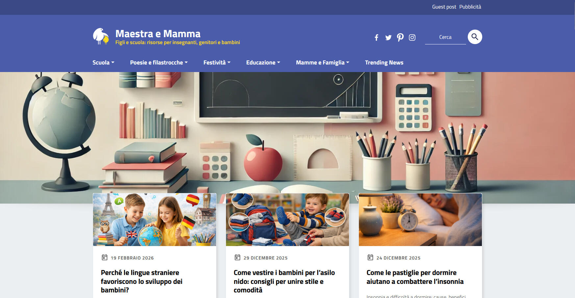575x298 pixels.
Task: Open the Instagram icon
Action: click(412, 37)
